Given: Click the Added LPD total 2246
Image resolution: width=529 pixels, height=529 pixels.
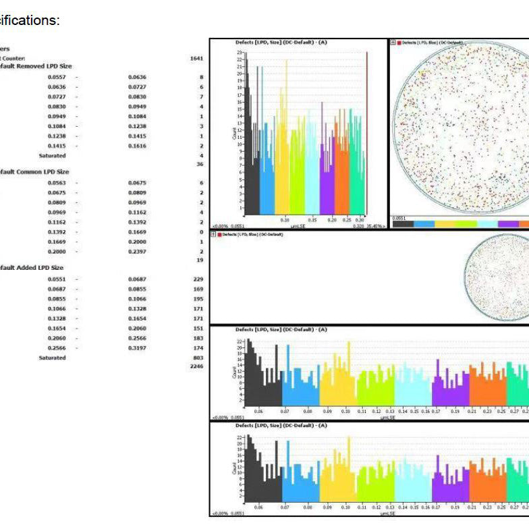Looking at the screenshot, I should (x=197, y=366).
